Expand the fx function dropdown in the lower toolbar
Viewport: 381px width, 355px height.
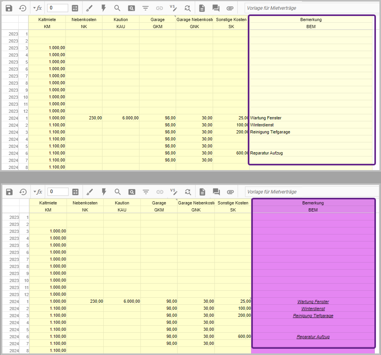37,192
